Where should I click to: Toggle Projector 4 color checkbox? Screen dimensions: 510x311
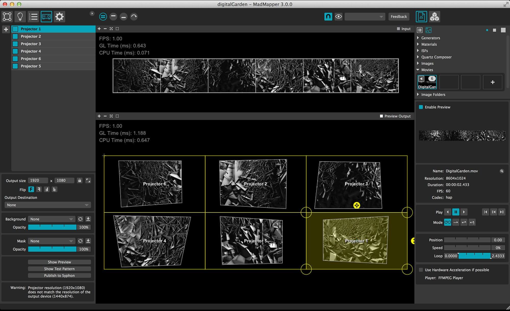click(x=15, y=51)
